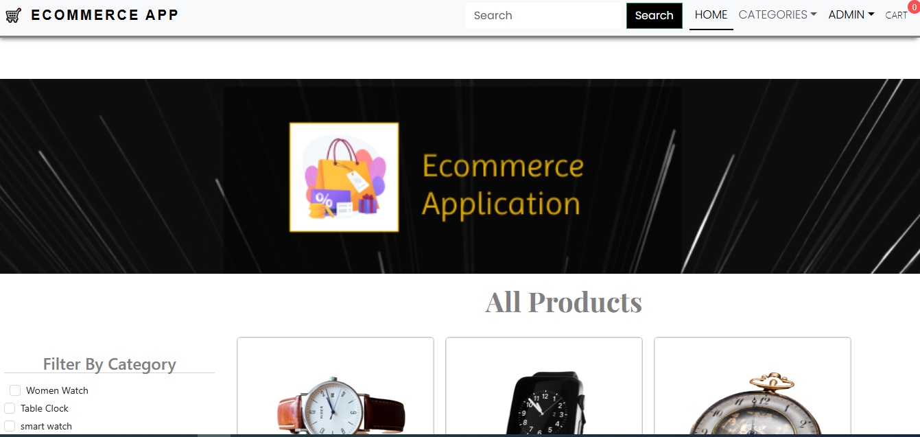Viewport: 920px width, 437px height.
Task: Expand the CATEGORIES dropdown menu
Action: pyautogui.click(x=777, y=15)
